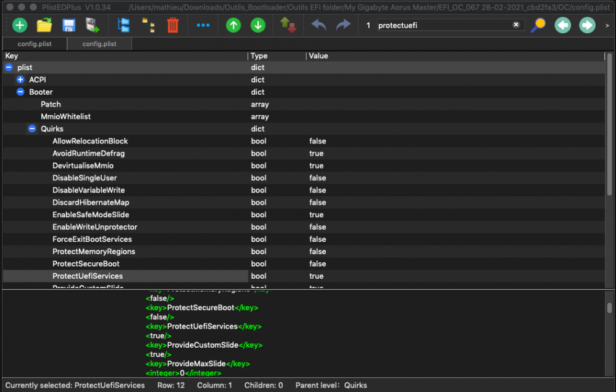This screenshot has width=616, height=392.
Task: Click the bool type of DevirtualiseMmio
Action: (x=259, y=166)
